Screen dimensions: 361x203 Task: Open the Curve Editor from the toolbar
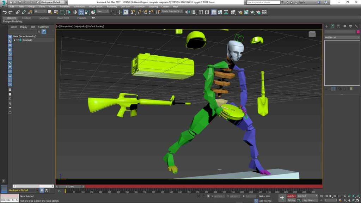pos(220,12)
